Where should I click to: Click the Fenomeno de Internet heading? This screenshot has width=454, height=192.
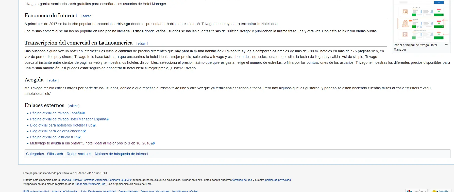coord(51,15)
